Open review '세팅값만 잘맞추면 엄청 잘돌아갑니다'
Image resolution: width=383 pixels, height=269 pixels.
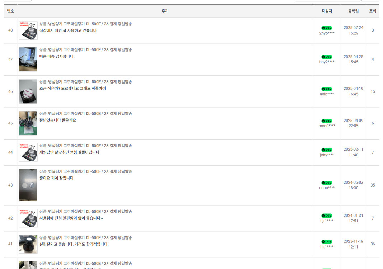click(69, 152)
